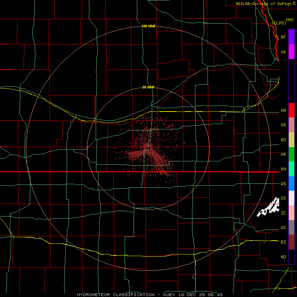Click the GC legend label
Screen dimensions: 297x297
[283, 228]
